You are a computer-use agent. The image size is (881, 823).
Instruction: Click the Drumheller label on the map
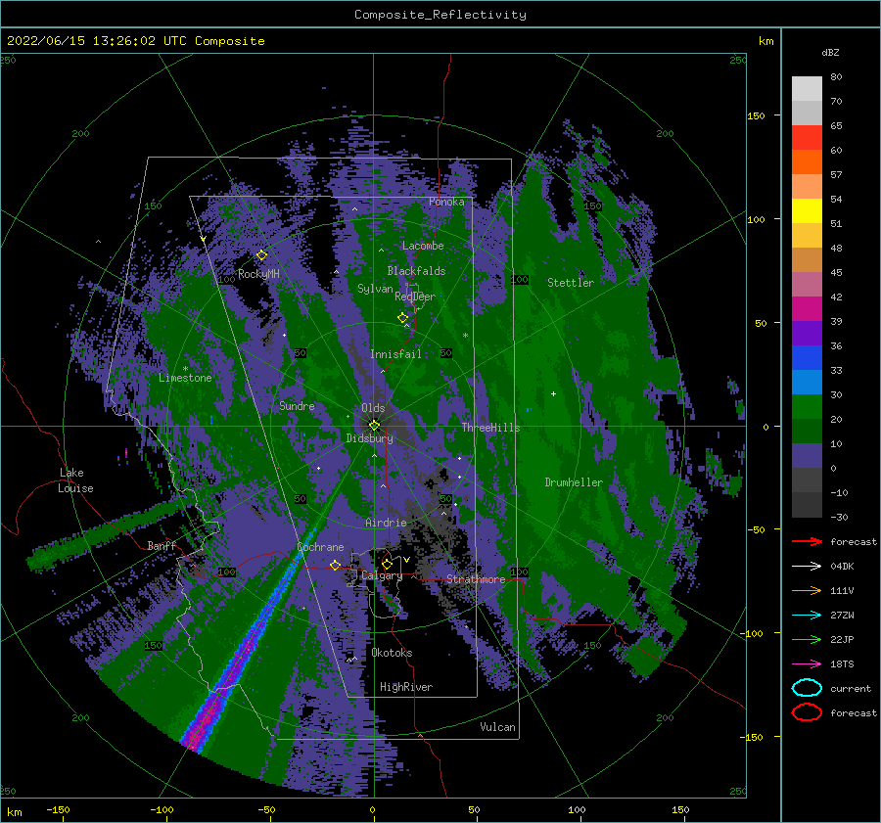pyautogui.click(x=574, y=482)
